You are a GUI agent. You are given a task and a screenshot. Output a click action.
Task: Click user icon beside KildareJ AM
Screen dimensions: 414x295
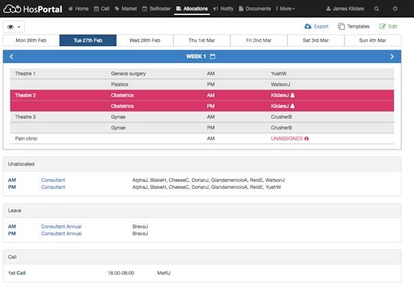[x=293, y=96]
